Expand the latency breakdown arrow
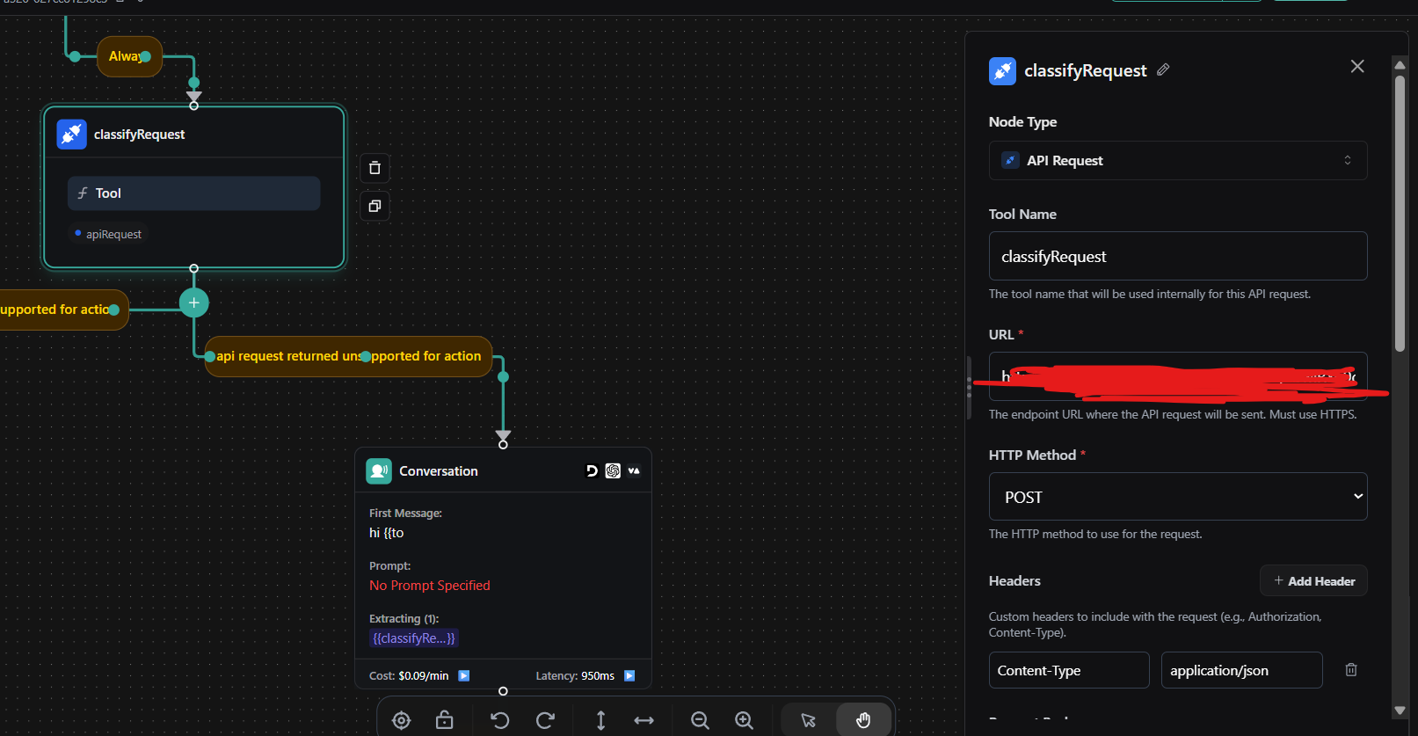This screenshot has width=1418, height=736. tap(629, 676)
